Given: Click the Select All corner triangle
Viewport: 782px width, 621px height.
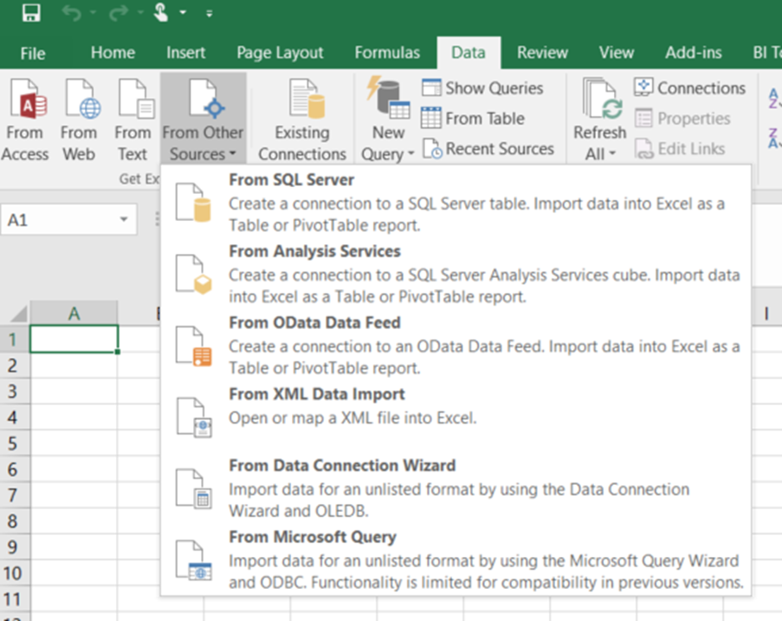Looking at the screenshot, I should 19,314.
